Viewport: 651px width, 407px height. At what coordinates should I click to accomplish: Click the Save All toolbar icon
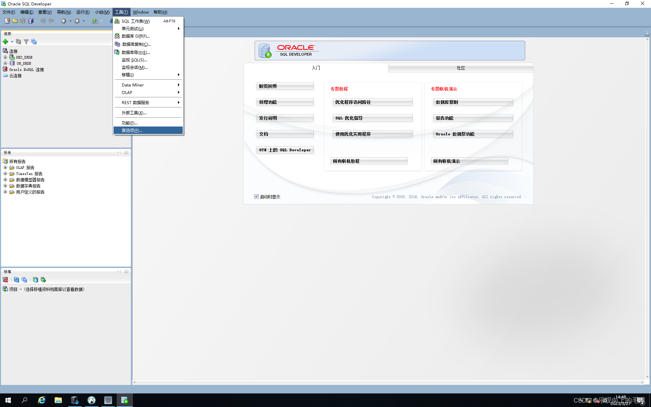(x=31, y=21)
